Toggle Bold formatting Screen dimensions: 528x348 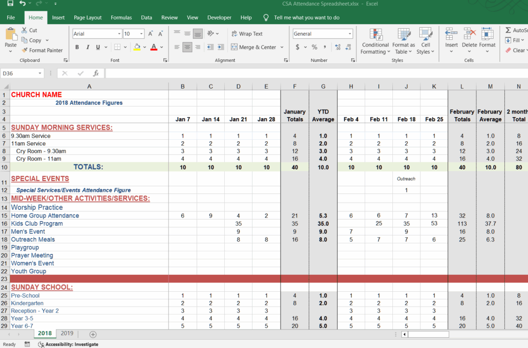pyautogui.click(x=77, y=47)
